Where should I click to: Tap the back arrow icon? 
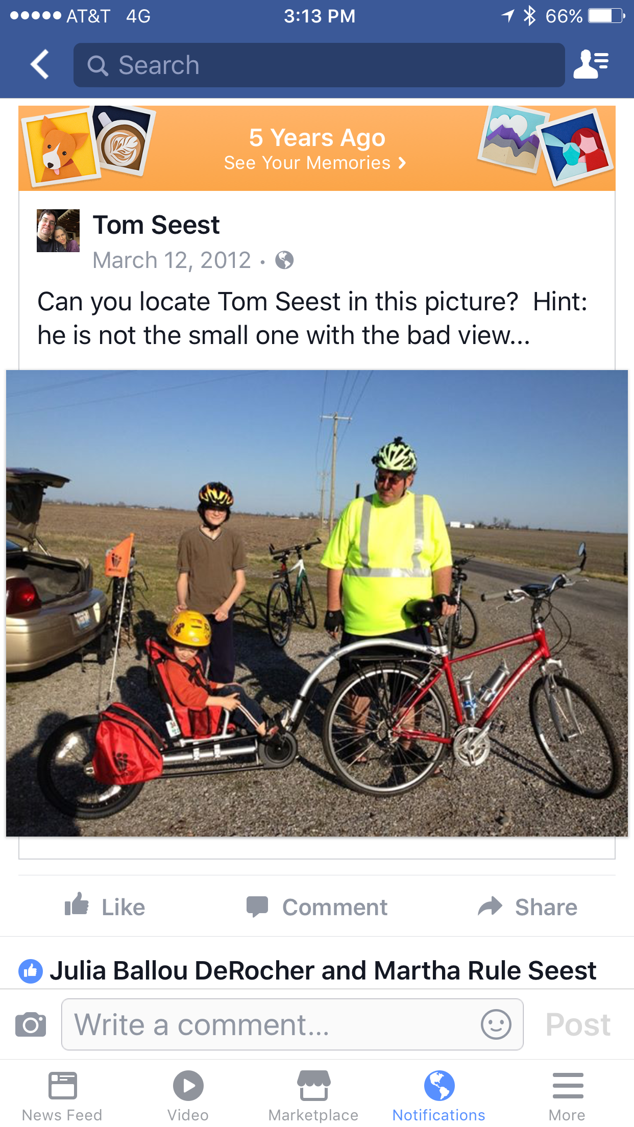pyautogui.click(x=40, y=64)
